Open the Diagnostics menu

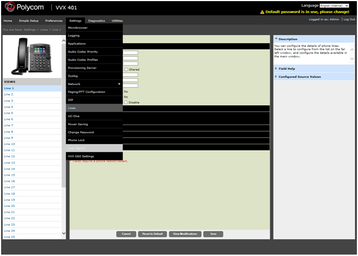pyautogui.click(x=96, y=21)
